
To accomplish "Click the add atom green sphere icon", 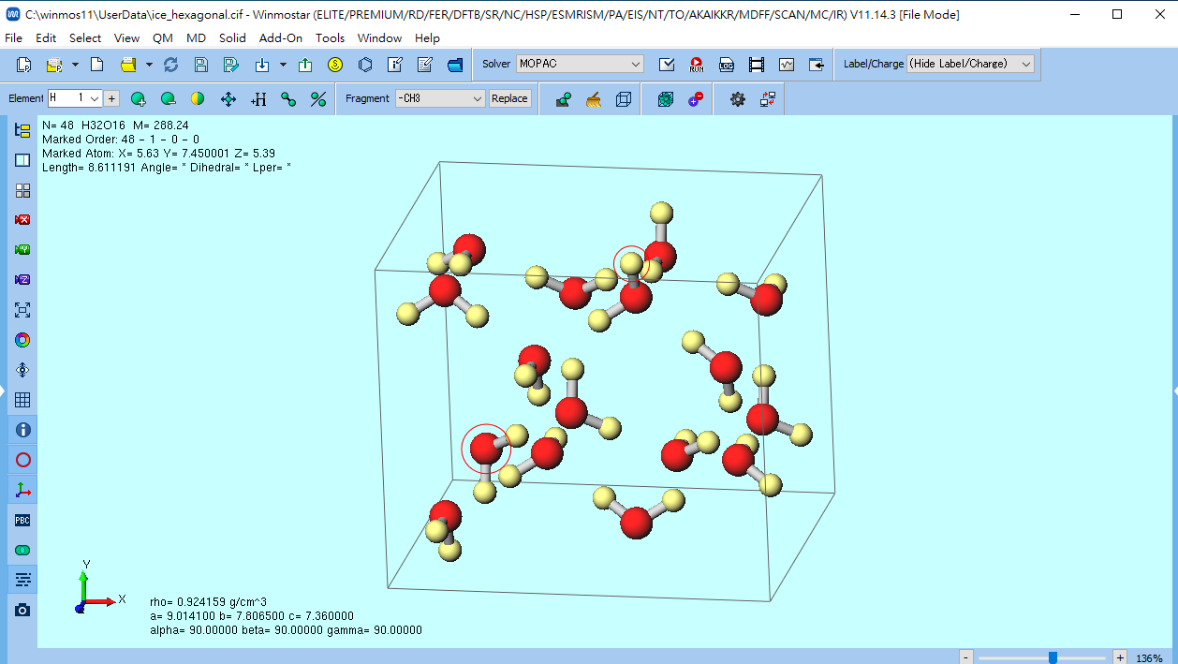I will (x=139, y=99).
